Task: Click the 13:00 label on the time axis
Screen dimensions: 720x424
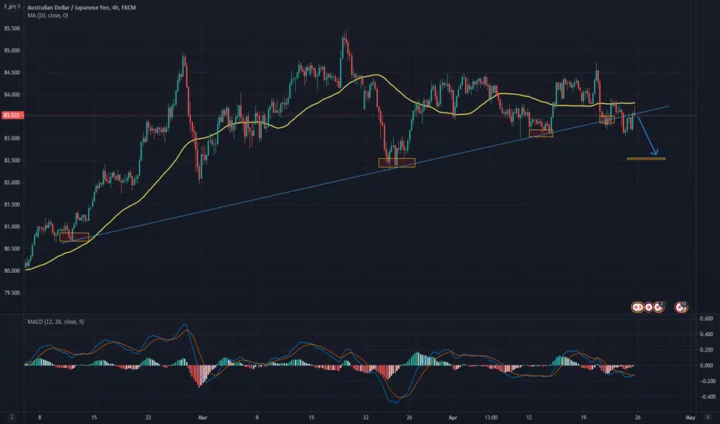Action: pyautogui.click(x=491, y=418)
